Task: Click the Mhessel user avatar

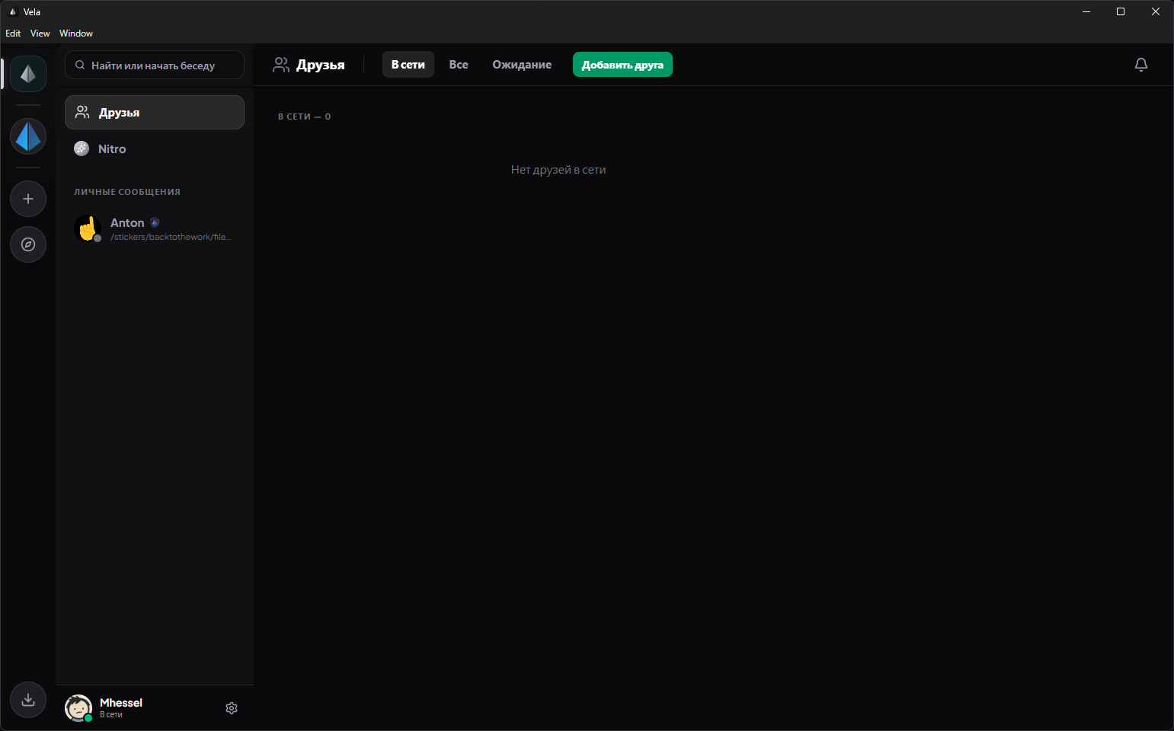Action: click(x=78, y=707)
